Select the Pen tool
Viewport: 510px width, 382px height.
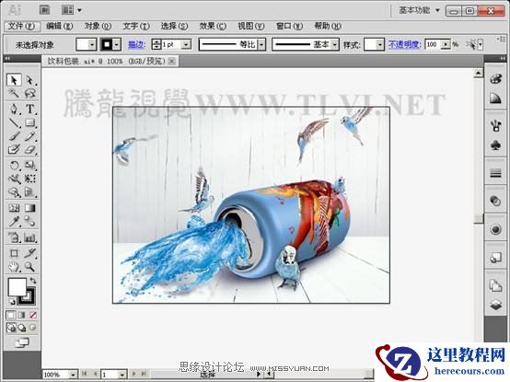(14, 109)
